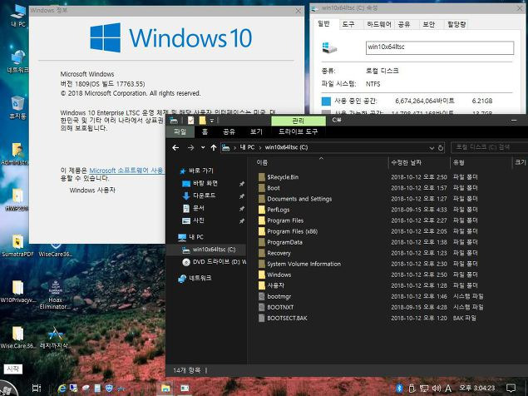This screenshot has width=528, height=396.
Task: Click the Explorer search box
Action: (x=489, y=147)
